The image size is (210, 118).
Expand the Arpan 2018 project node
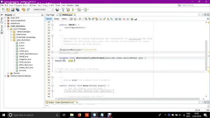click(5, 18)
